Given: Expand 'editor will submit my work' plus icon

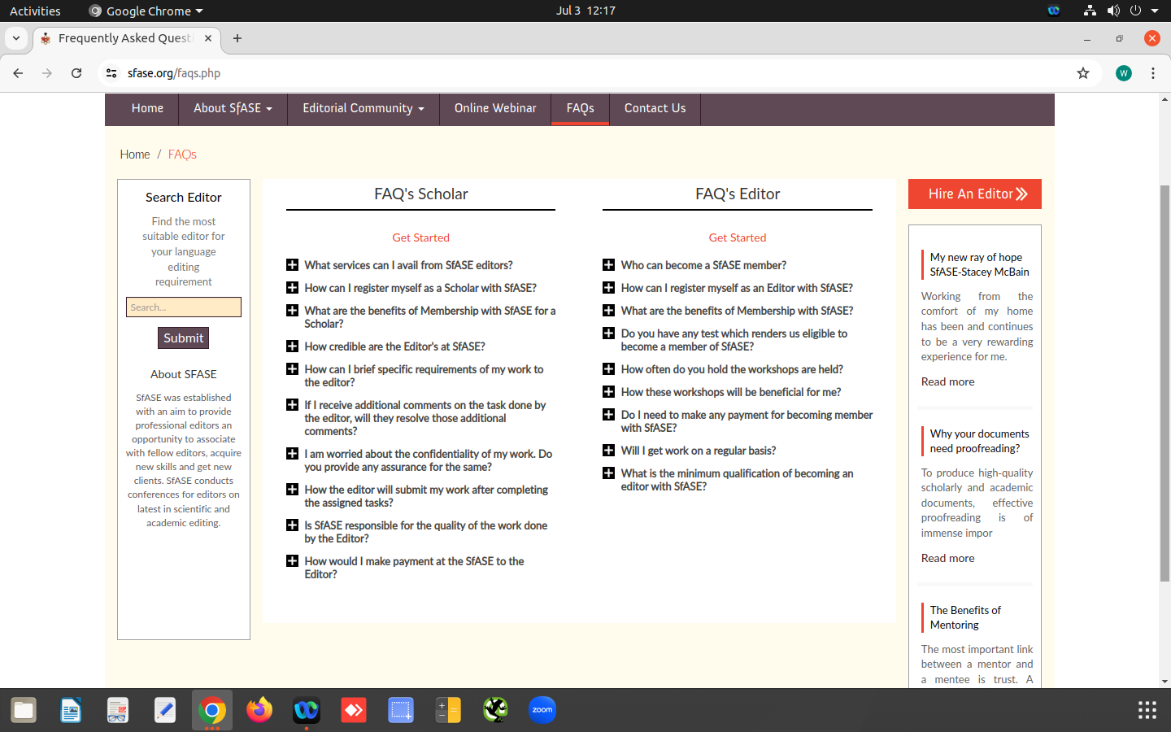Looking at the screenshot, I should (x=293, y=490).
